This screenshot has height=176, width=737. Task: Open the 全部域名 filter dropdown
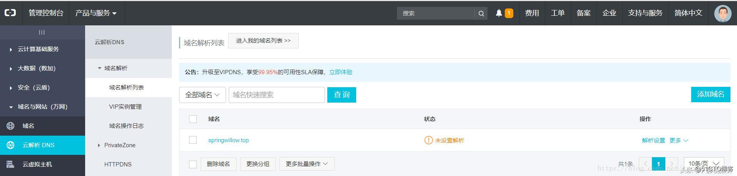[x=203, y=95]
